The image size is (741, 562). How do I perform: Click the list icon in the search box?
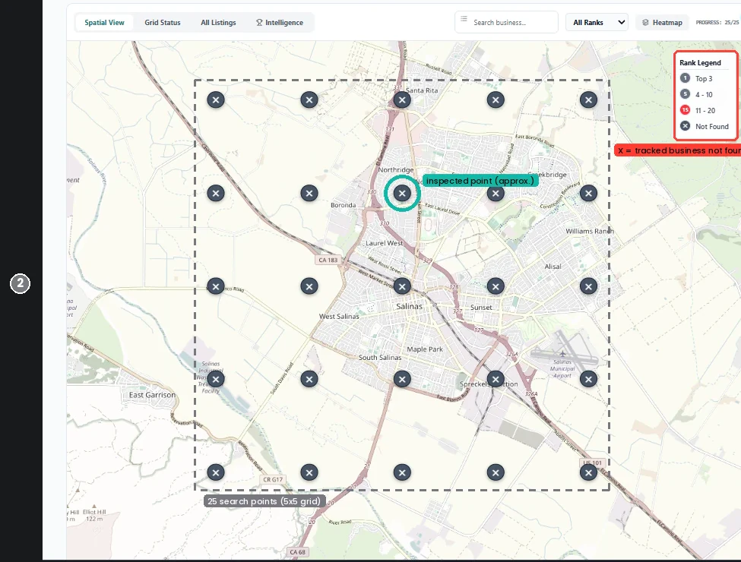pos(464,19)
